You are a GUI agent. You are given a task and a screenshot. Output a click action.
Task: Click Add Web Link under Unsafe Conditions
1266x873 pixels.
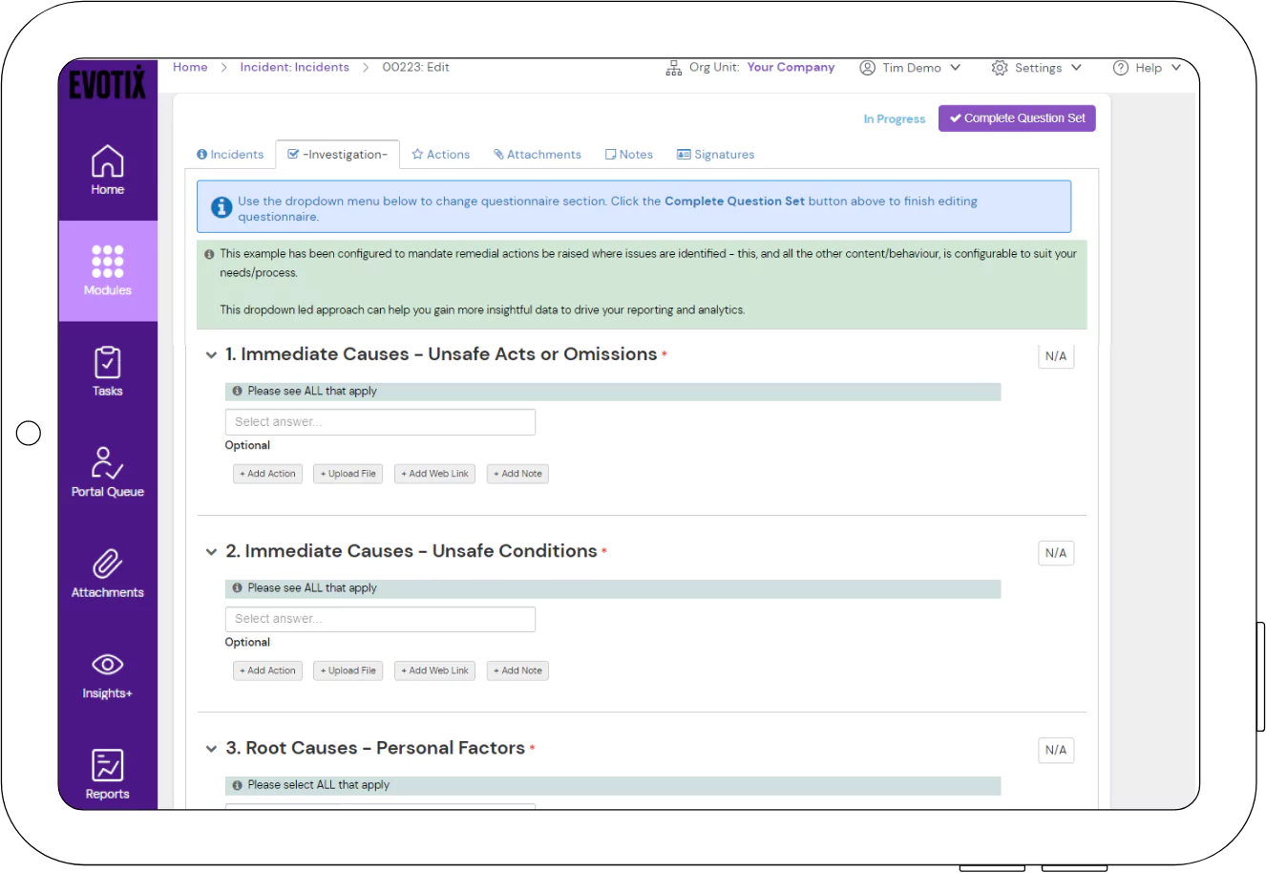[x=434, y=671]
